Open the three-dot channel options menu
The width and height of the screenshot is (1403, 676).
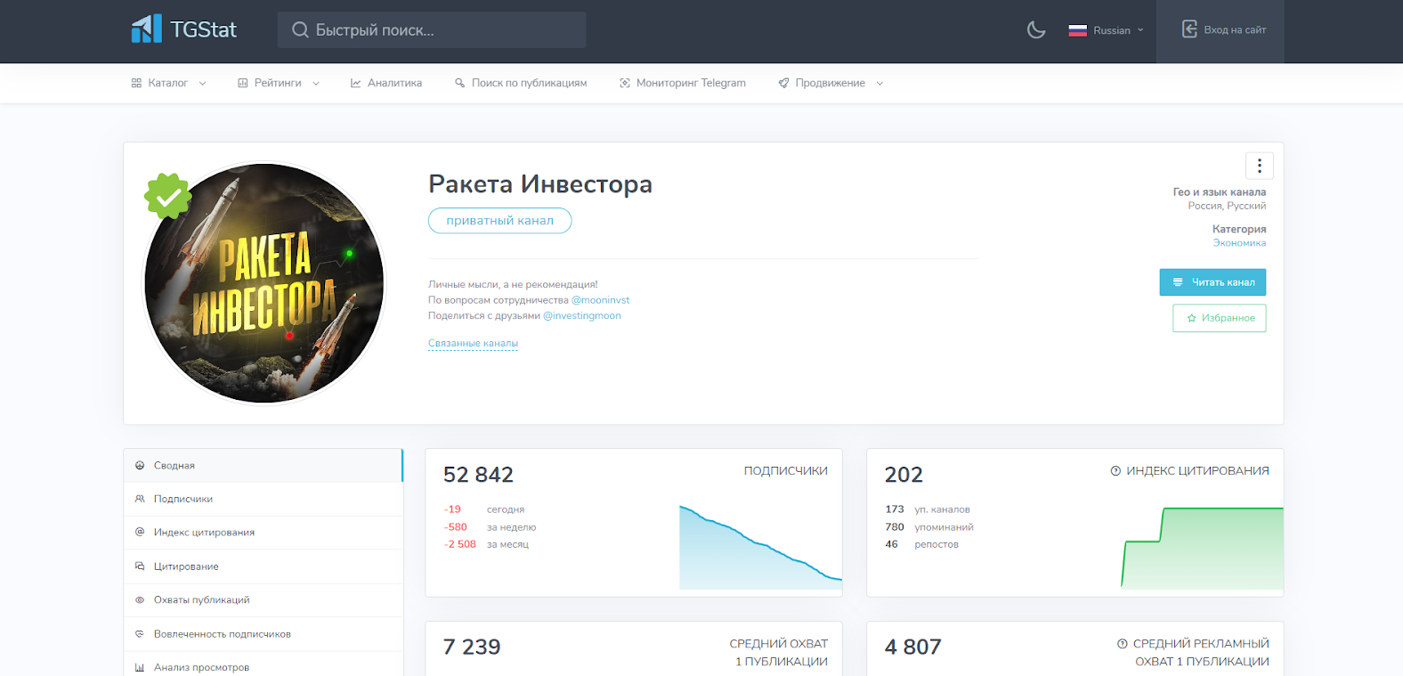tap(1259, 166)
